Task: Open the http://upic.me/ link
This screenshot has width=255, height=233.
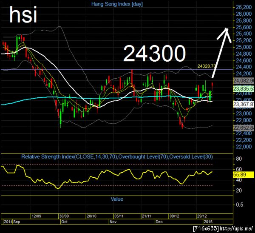Action: [236, 229]
